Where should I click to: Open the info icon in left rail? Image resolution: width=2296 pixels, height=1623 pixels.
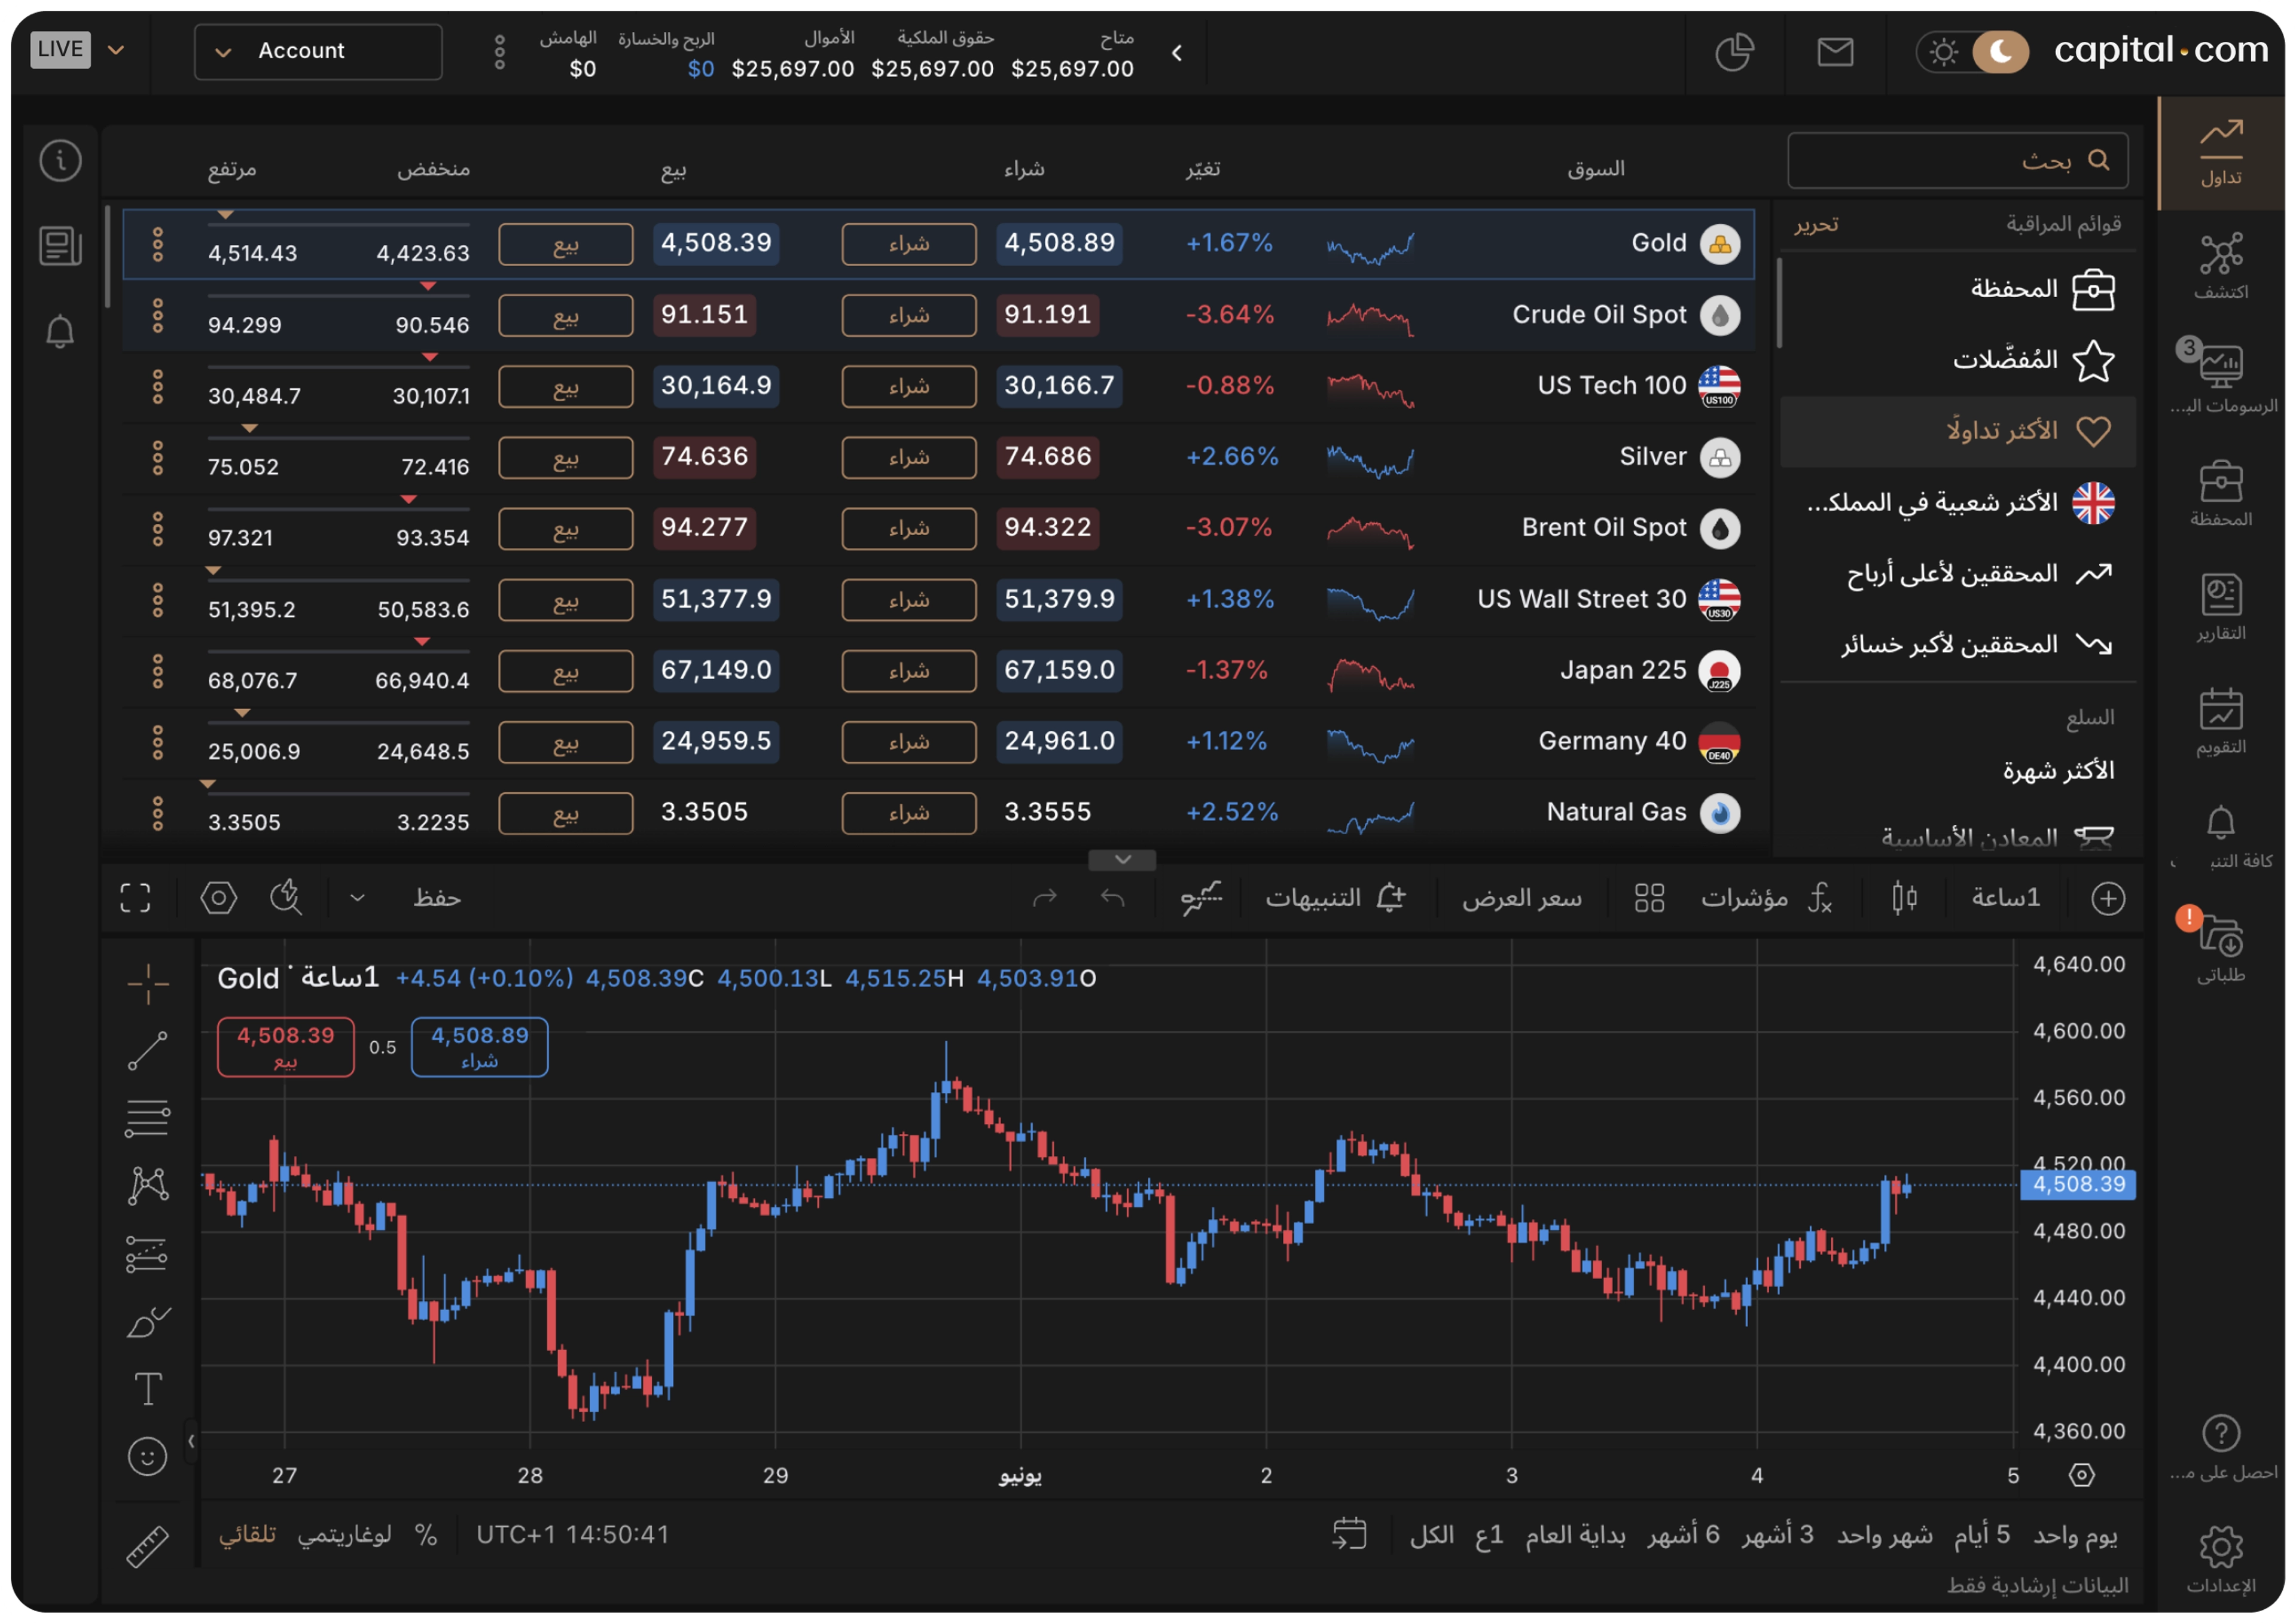click(60, 160)
